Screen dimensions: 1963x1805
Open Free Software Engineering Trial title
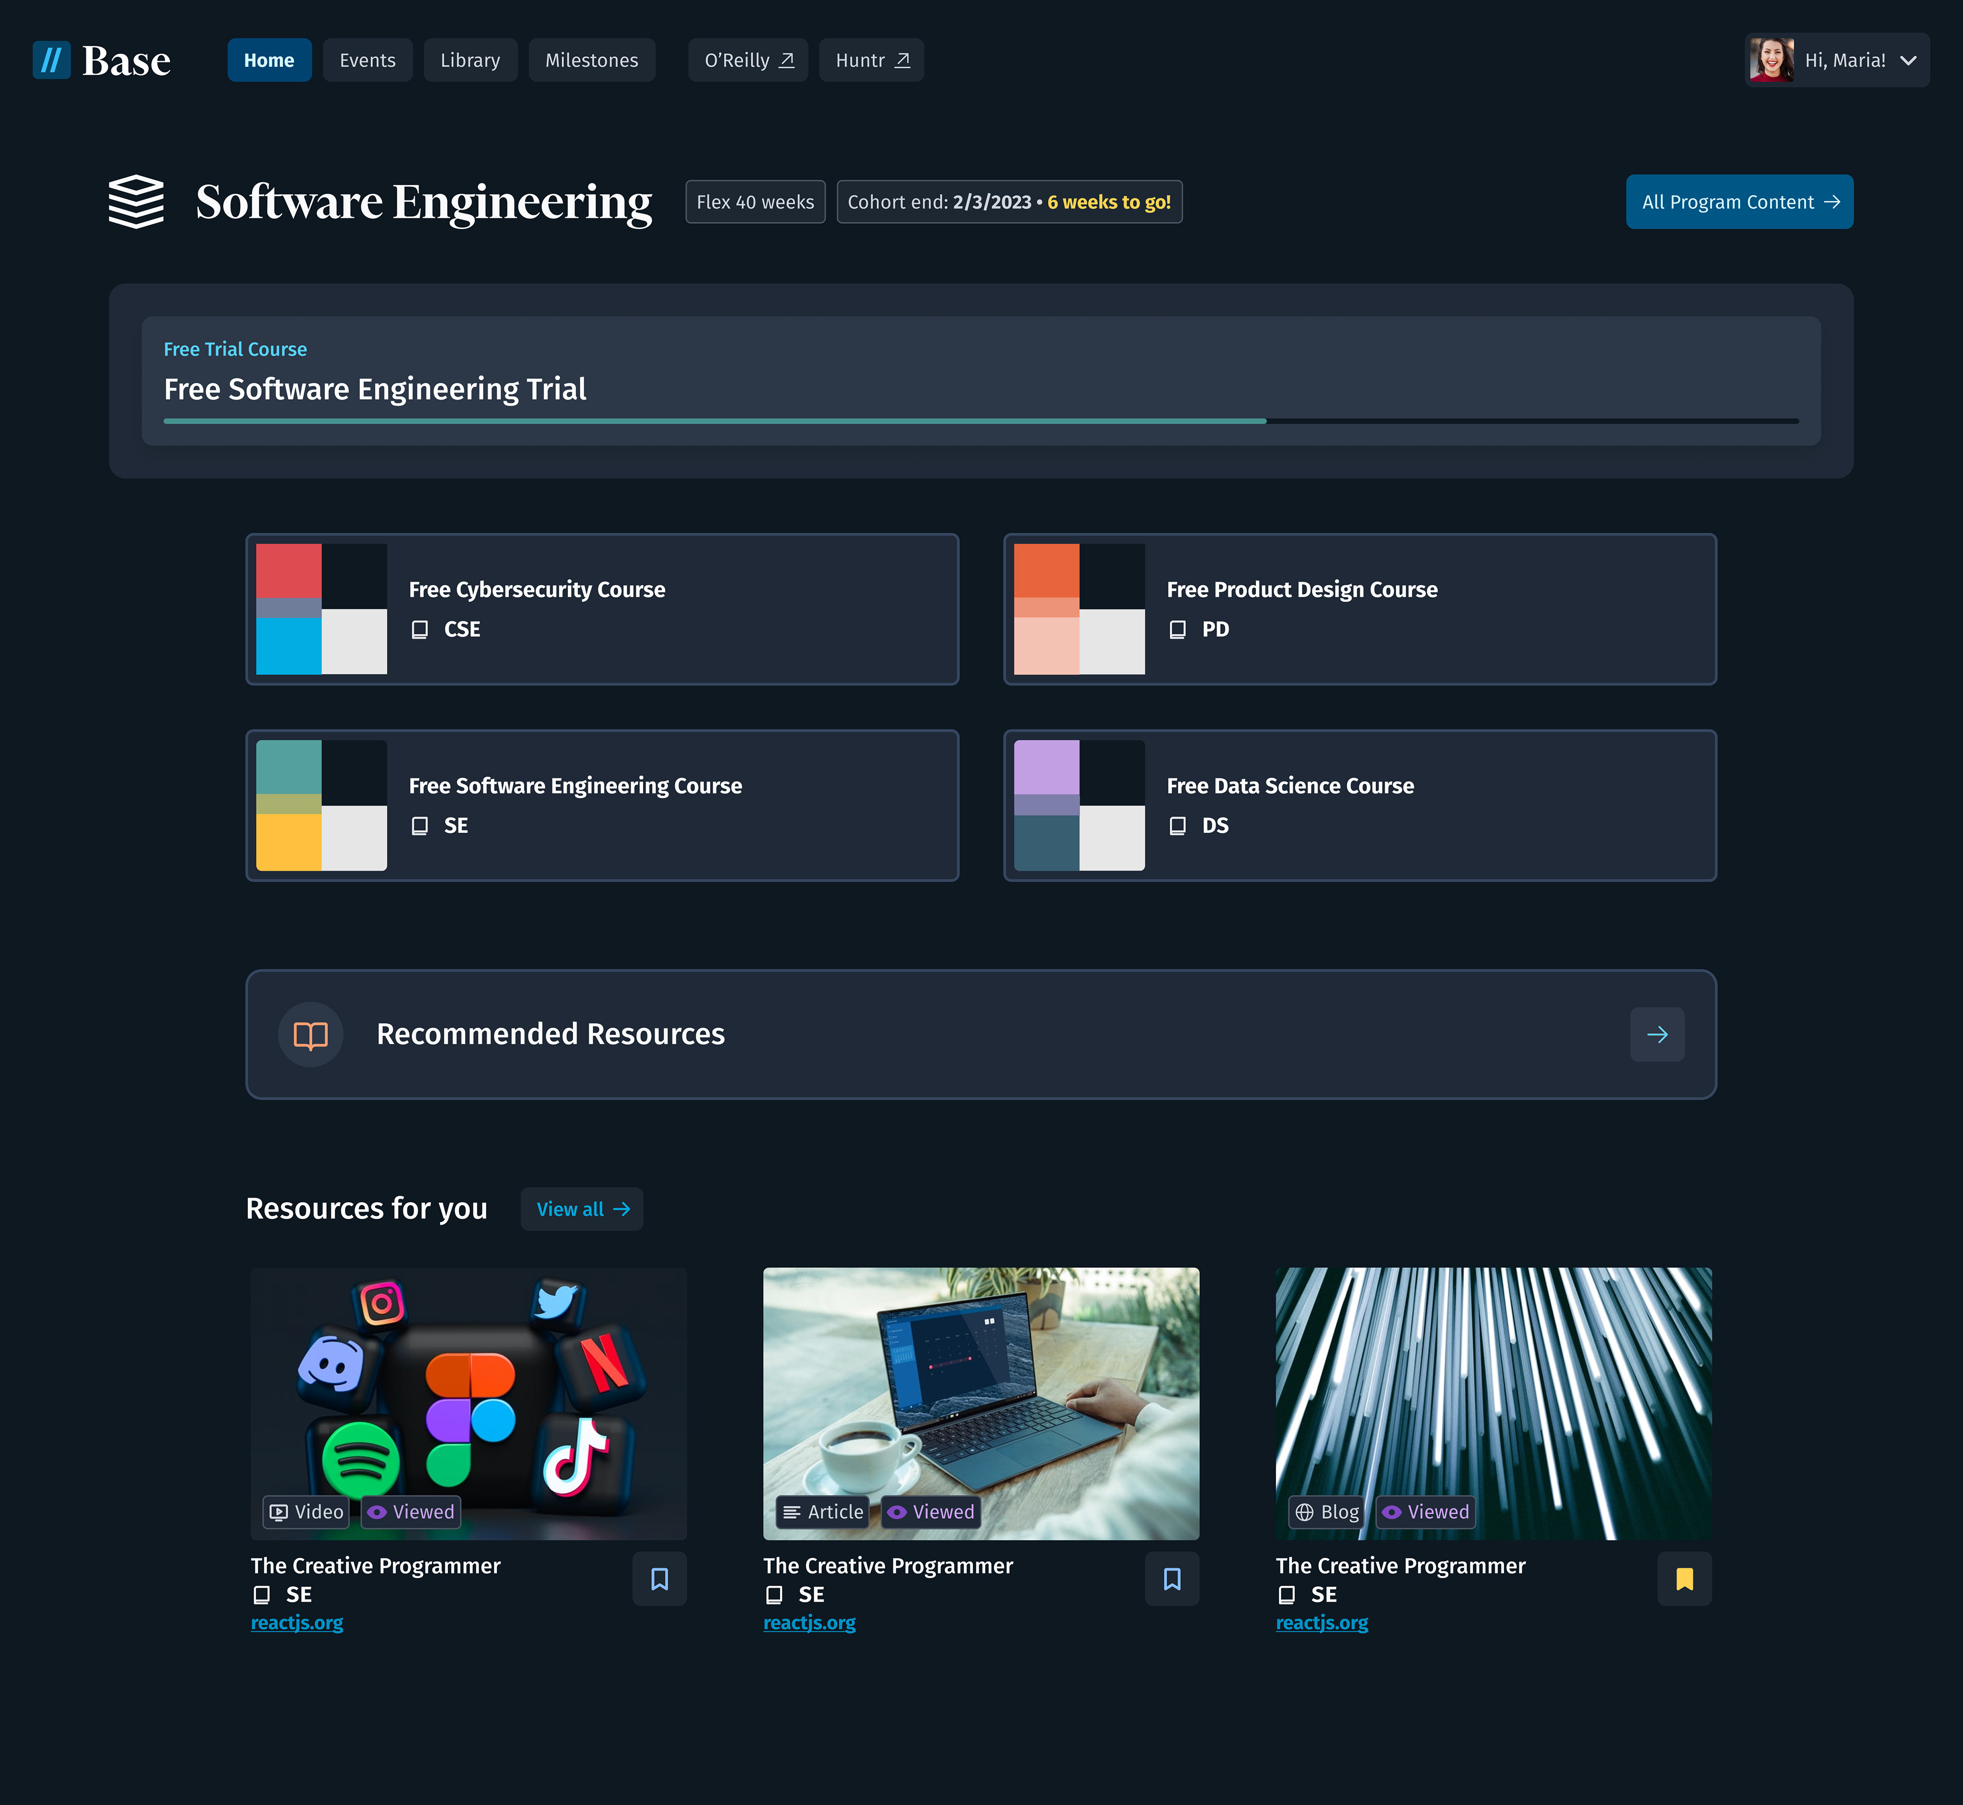point(375,390)
